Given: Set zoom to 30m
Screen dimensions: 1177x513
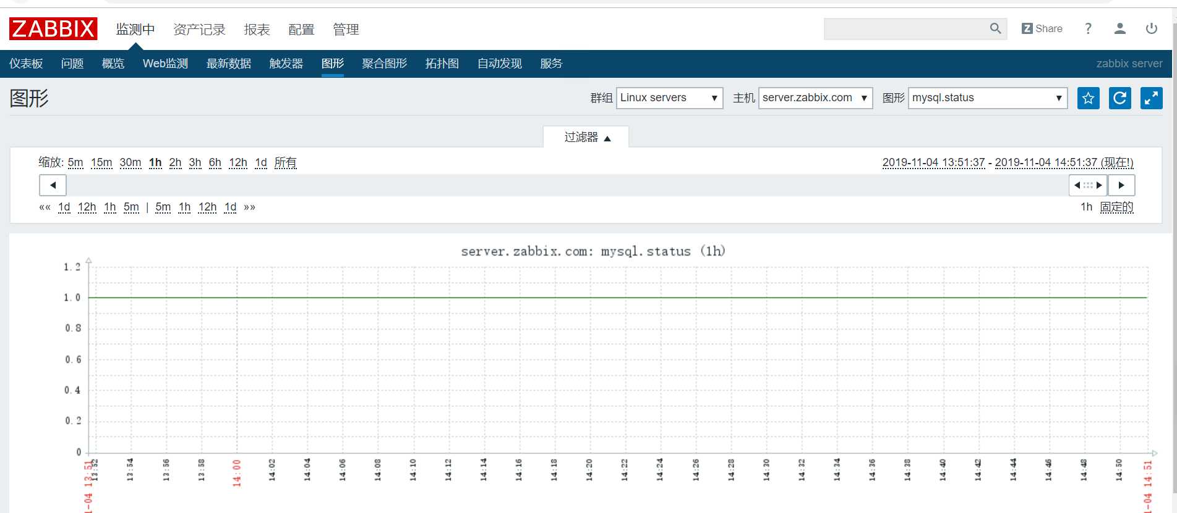Looking at the screenshot, I should [131, 162].
